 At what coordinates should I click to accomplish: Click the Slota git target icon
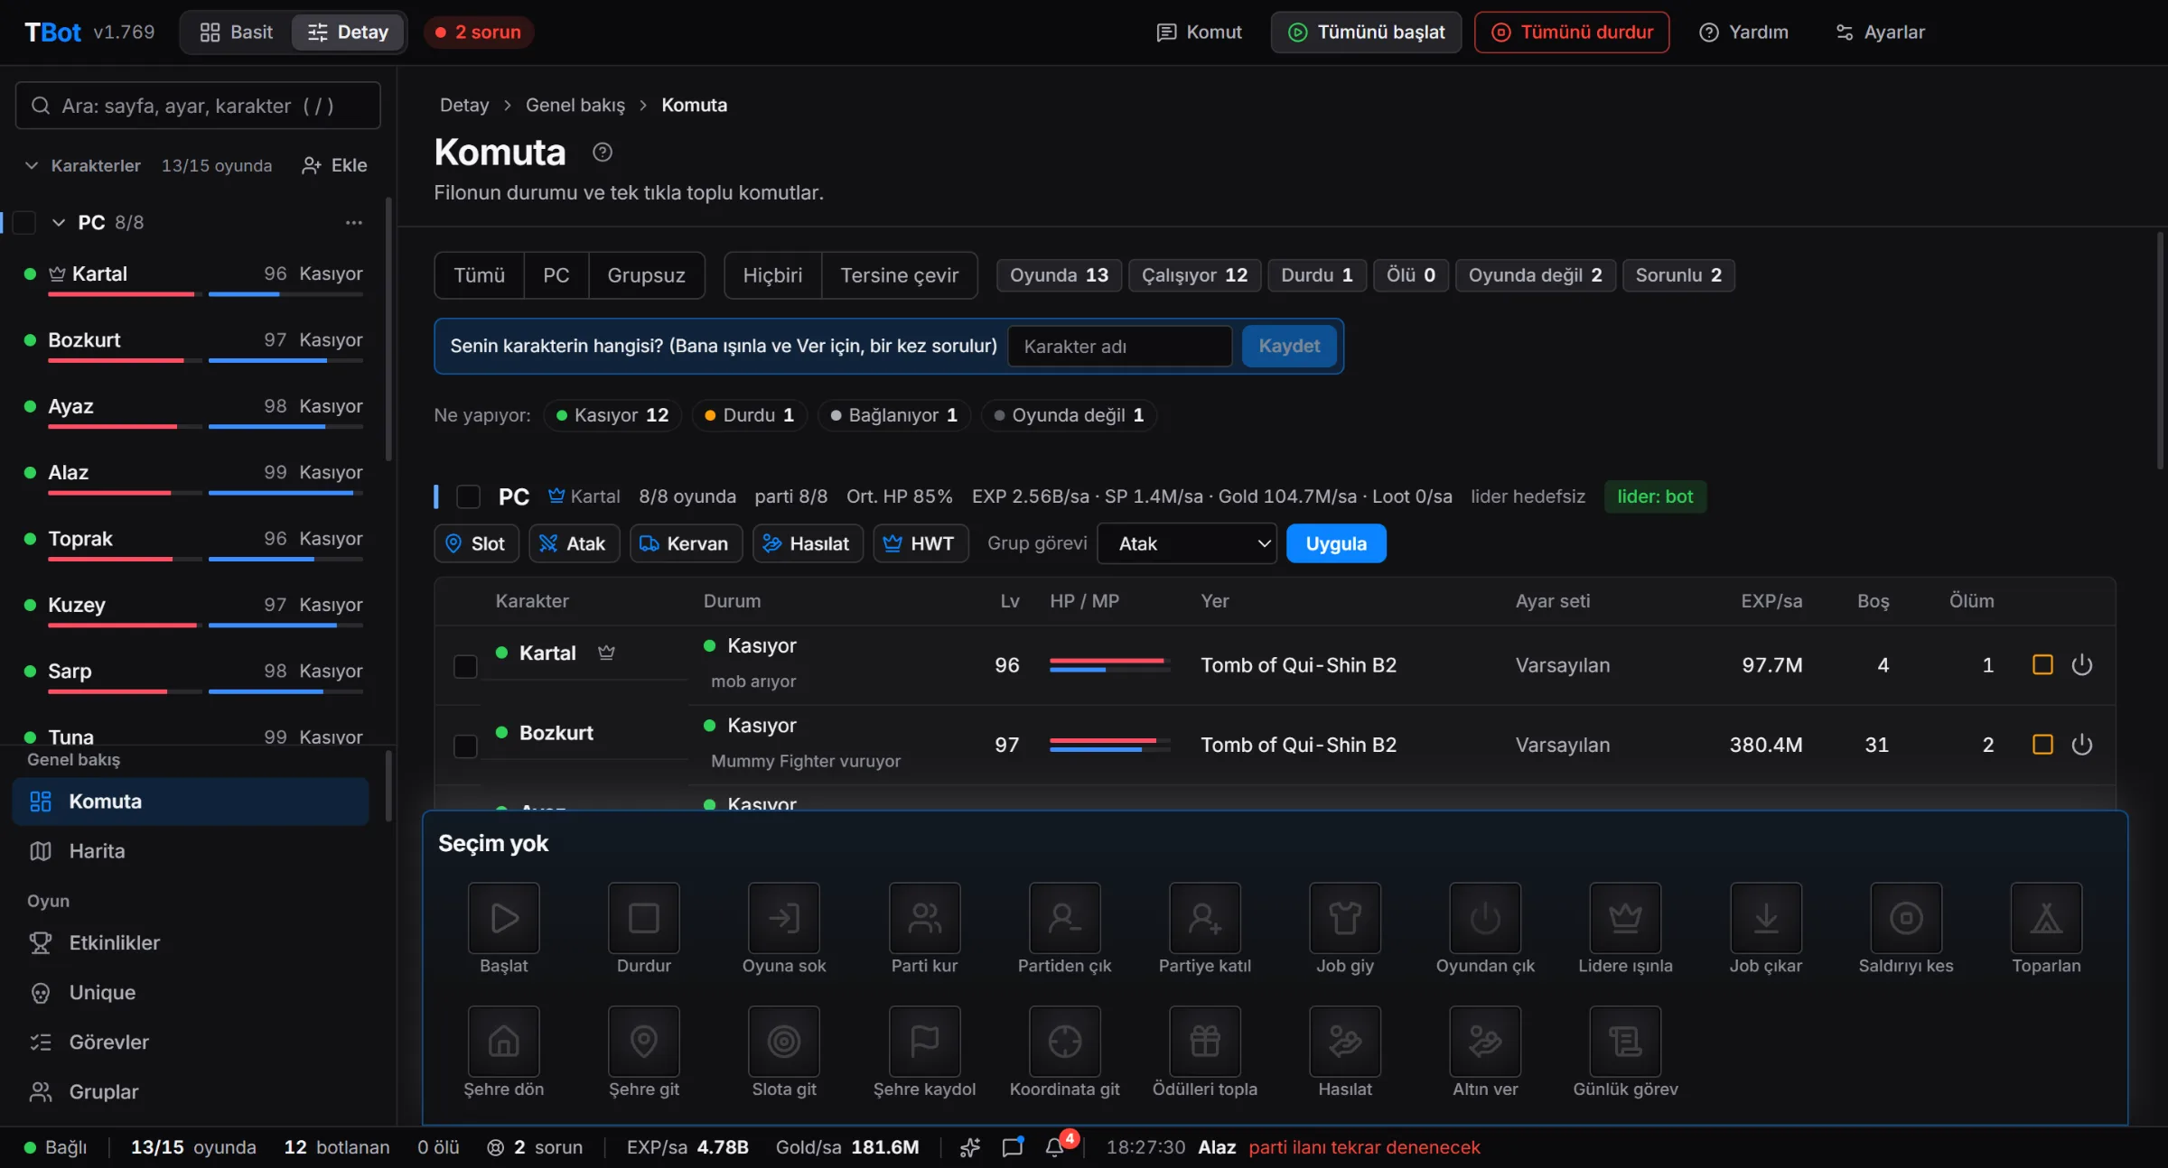[x=783, y=1041]
